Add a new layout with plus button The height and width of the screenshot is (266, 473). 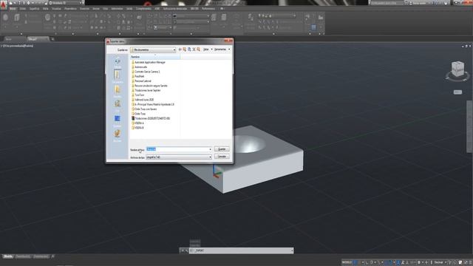[52, 256]
